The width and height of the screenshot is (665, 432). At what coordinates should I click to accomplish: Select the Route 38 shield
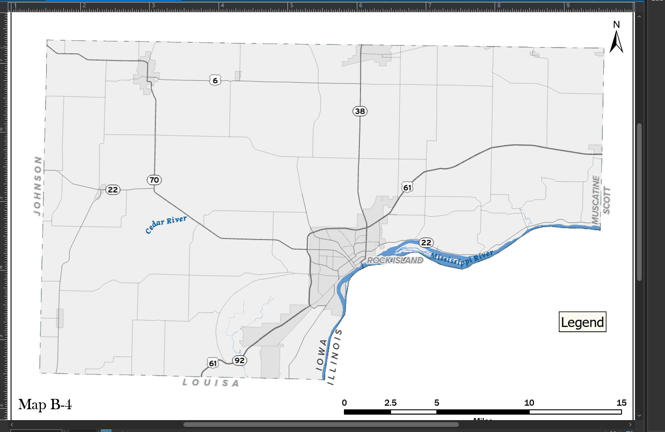click(359, 111)
